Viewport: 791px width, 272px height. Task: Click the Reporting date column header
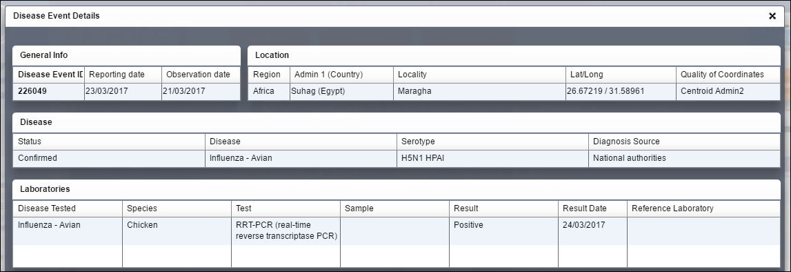pos(123,75)
